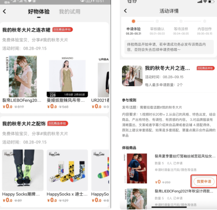
Task: Select the Happy Socks潮牌... product name
Action: pos(21,194)
